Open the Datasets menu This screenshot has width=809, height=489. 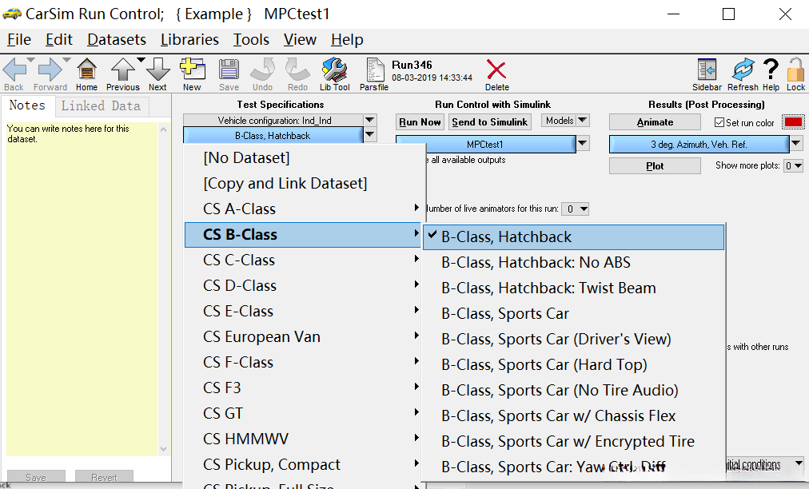(x=117, y=40)
